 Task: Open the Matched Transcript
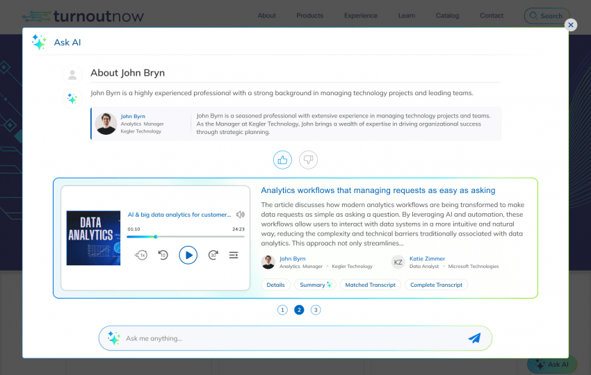[x=370, y=285]
